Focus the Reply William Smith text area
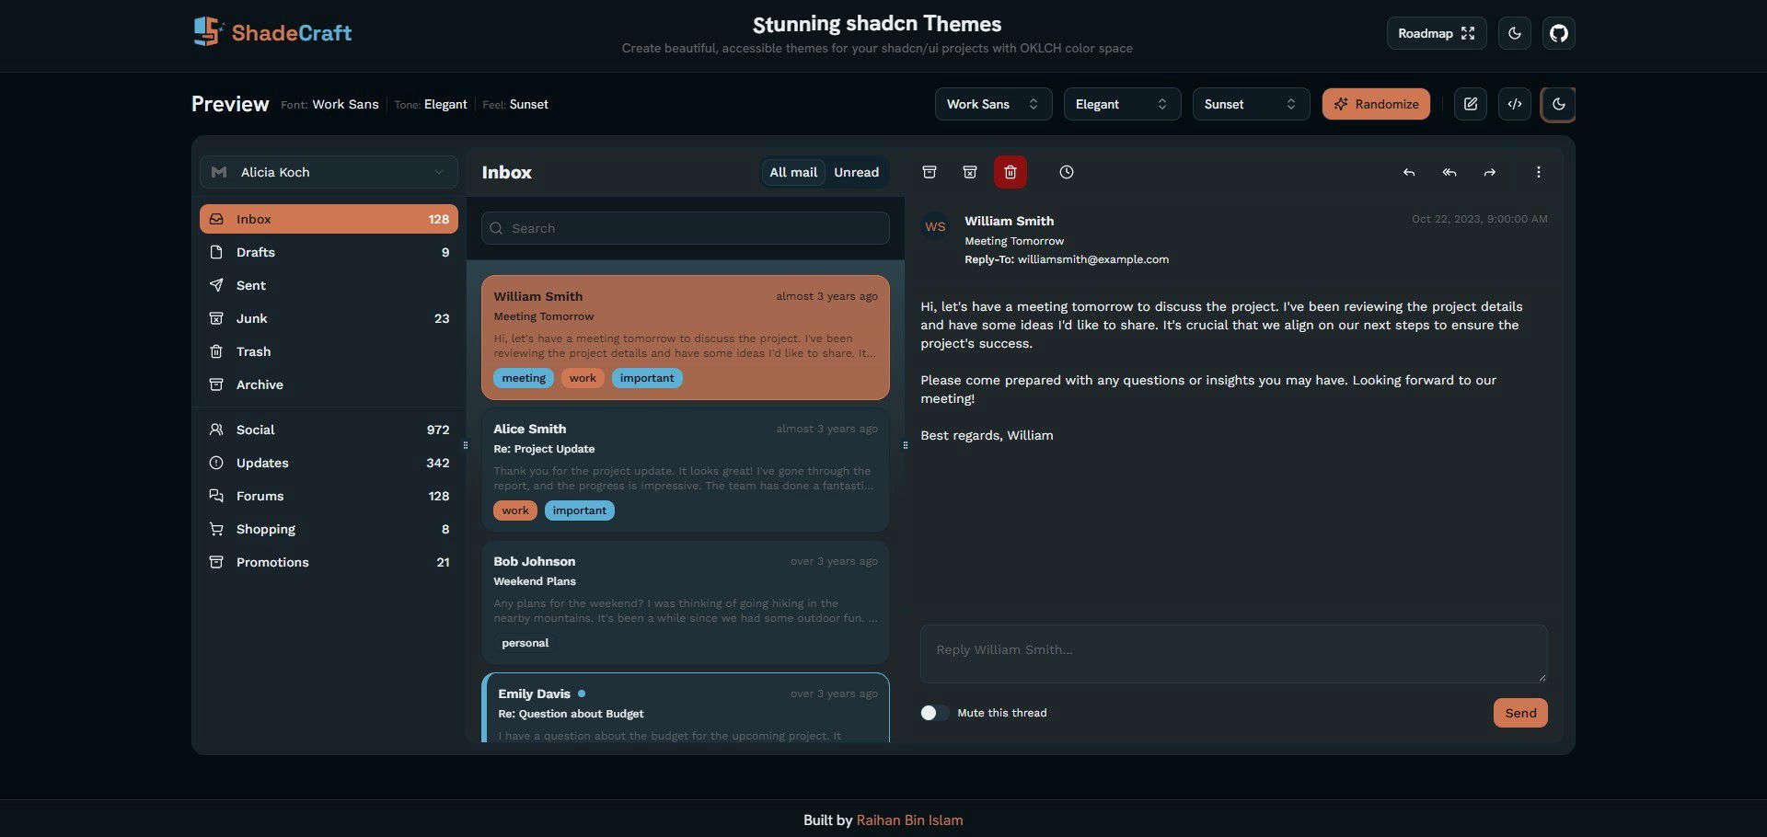This screenshot has width=1767, height=837. 1233,654
